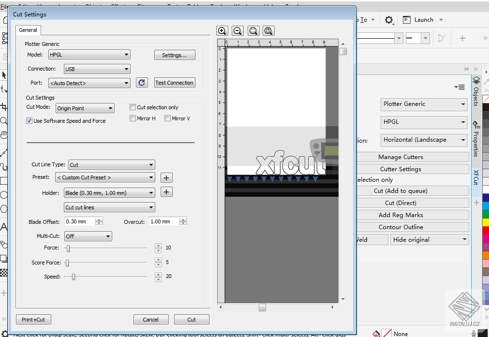
Task: Uncheck Use Software Speed and Force
Action: click(30, 121)
